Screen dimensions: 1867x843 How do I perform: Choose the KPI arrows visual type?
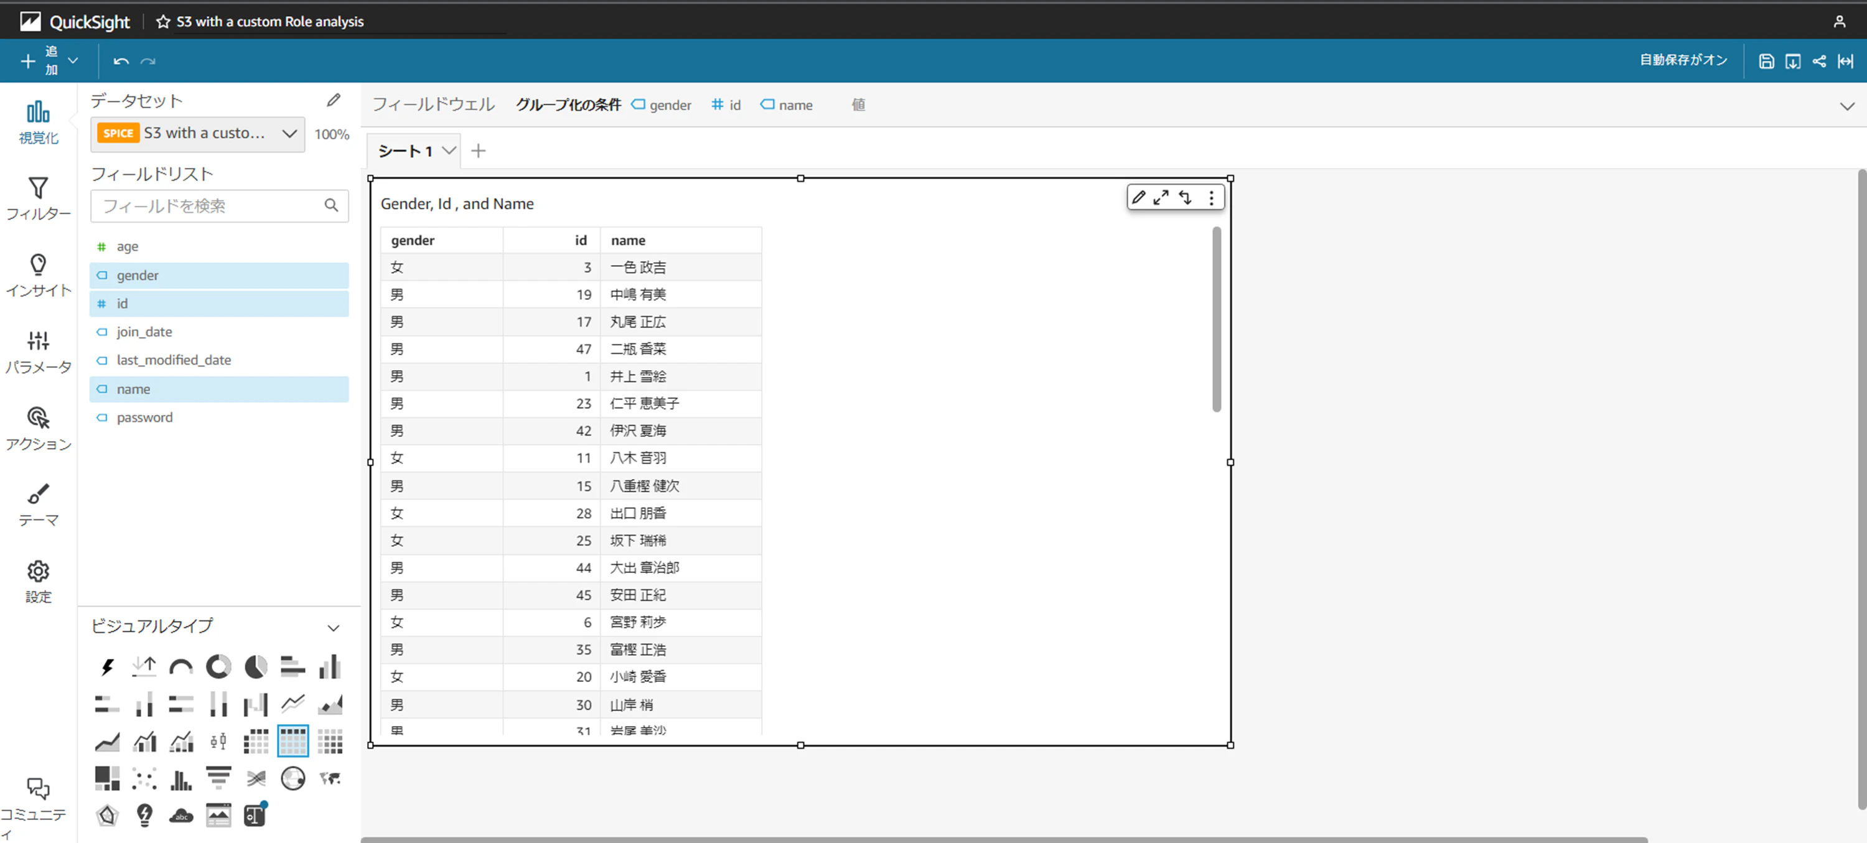144,667
